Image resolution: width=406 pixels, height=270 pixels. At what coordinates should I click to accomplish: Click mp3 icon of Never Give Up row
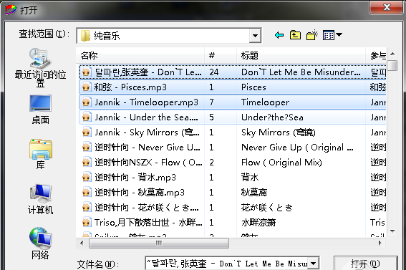87,148
